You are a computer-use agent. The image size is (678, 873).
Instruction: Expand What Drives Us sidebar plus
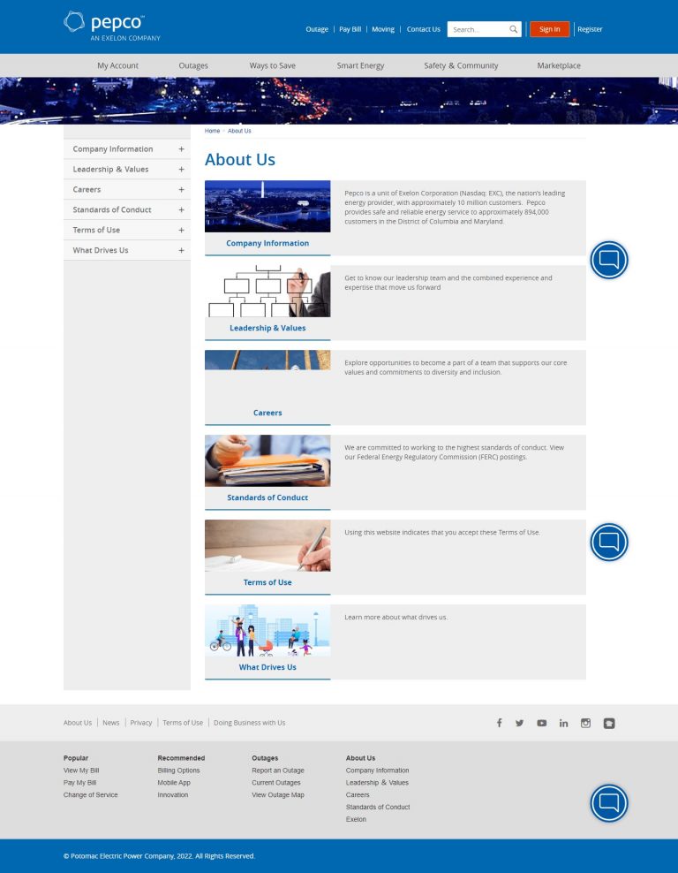(x=181, y=251)
